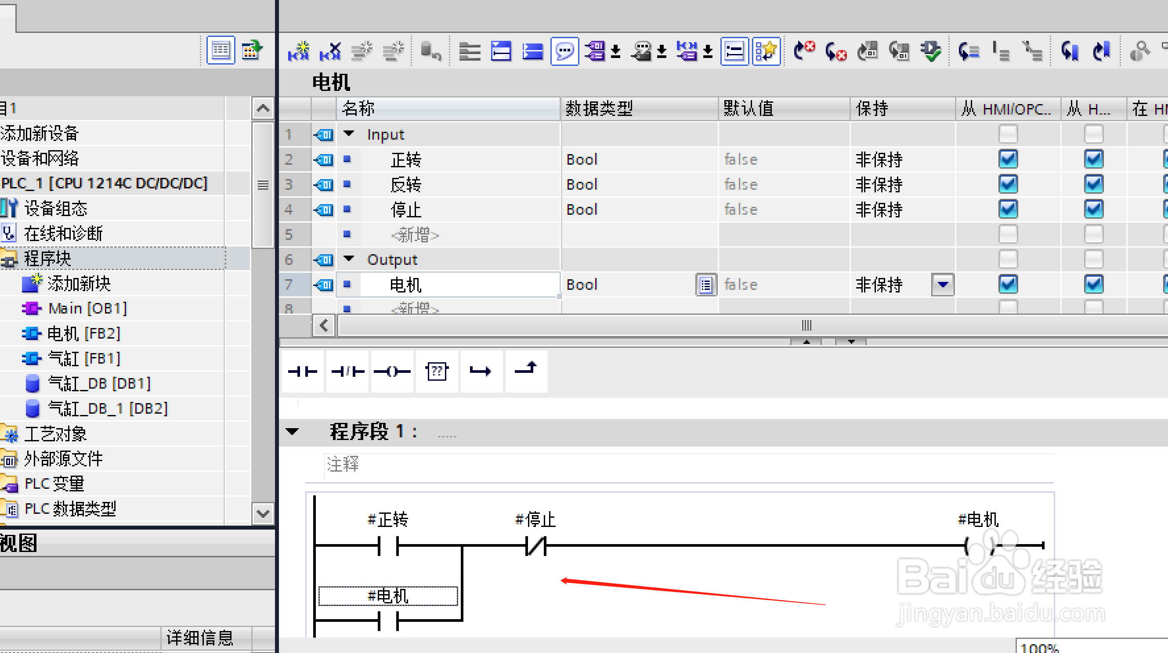1168x653 pixels.
Task: Insert an output coil instruction
Action: point(392,372)
